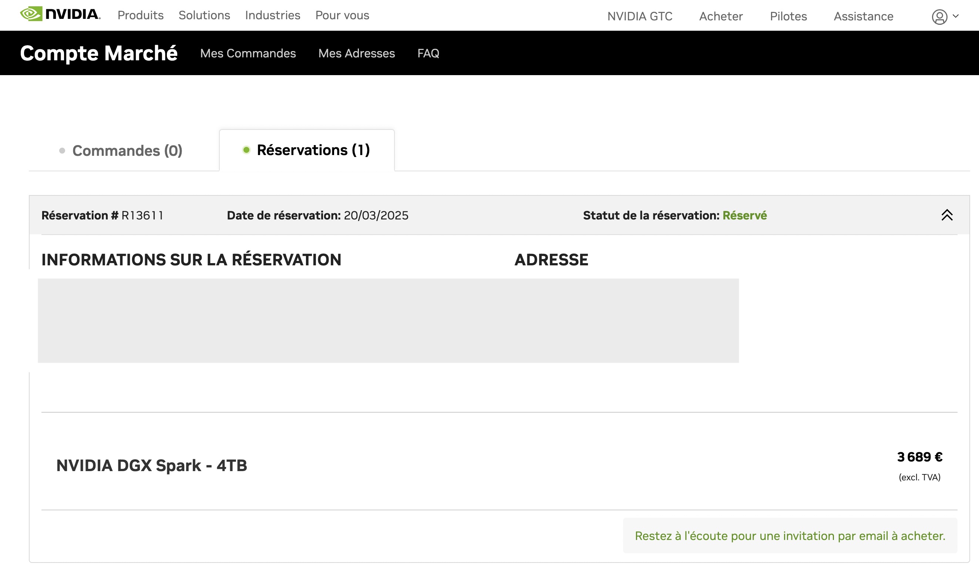Open the Solutions menu
979x564 pixels.
point(204,15)
